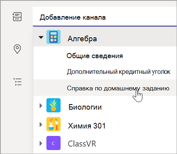Expand the Биологии team
This screenshot has width=177, height=154.
click(x=41, y=106)
